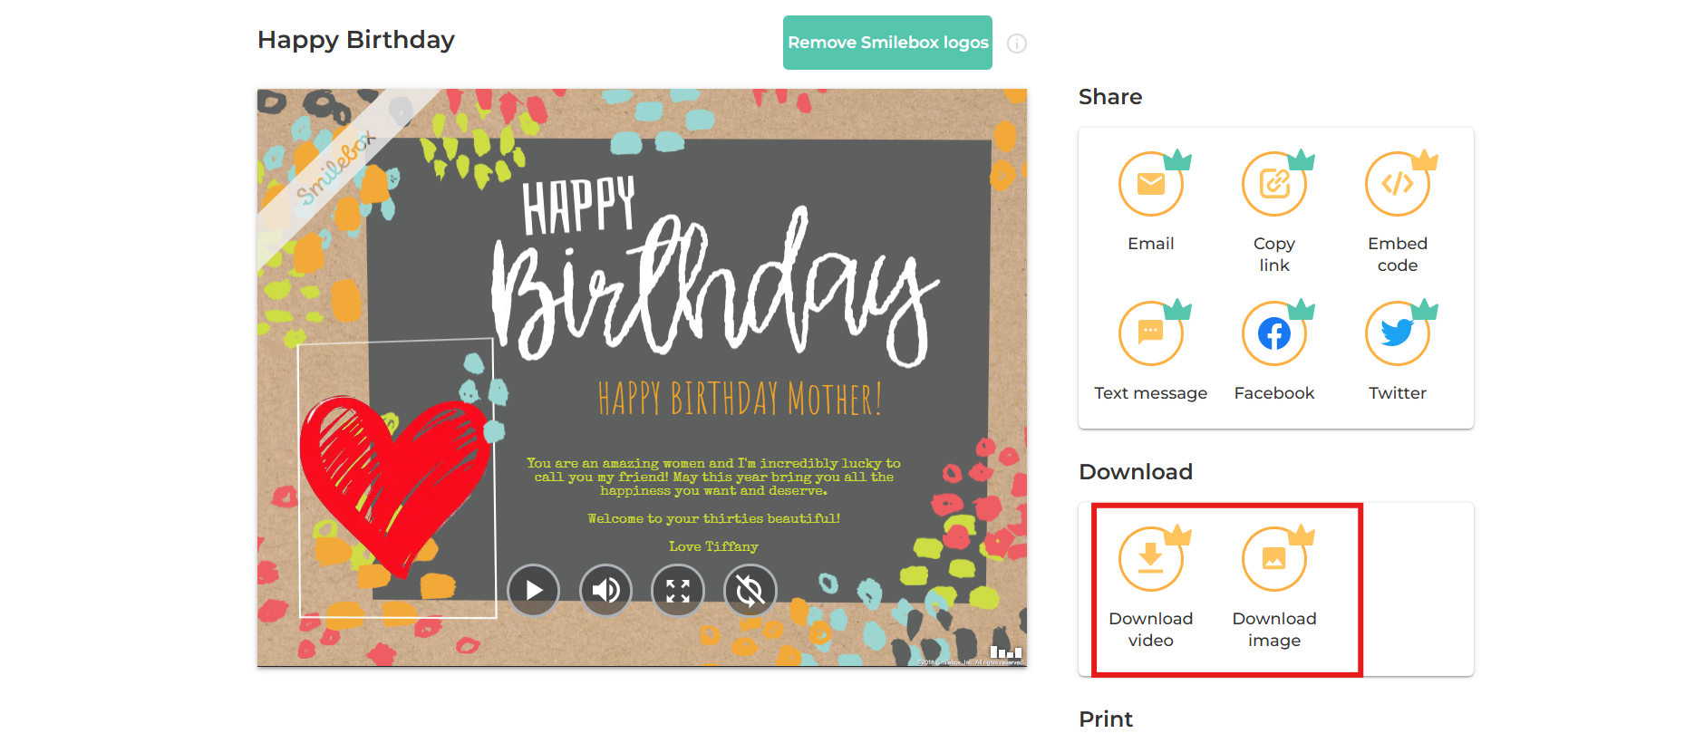1704x743 pixels.
Task: Share the card by Email
Action: [x=1151, y=184]
